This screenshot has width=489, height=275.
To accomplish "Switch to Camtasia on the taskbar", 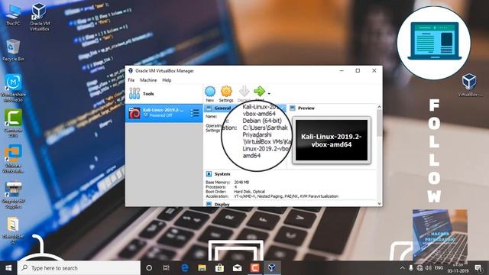I will point(254,268).
